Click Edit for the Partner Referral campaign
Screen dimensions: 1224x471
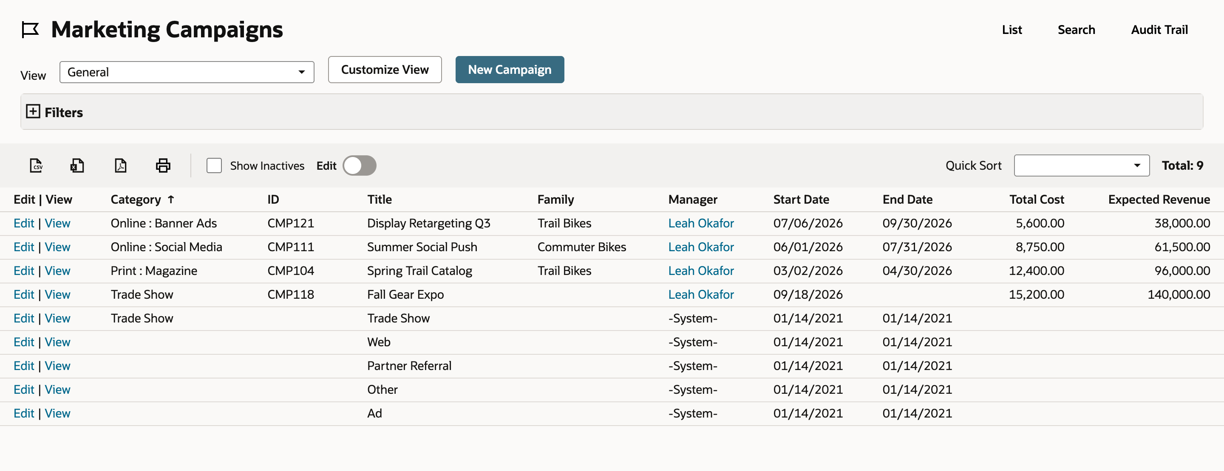click(x=24, y=366)
